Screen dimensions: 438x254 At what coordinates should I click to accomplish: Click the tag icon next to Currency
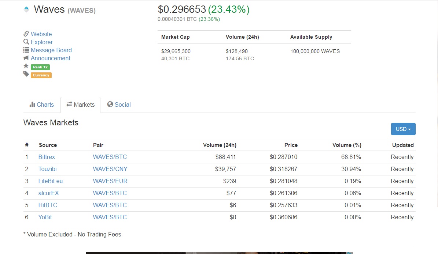tap(26, 74)
